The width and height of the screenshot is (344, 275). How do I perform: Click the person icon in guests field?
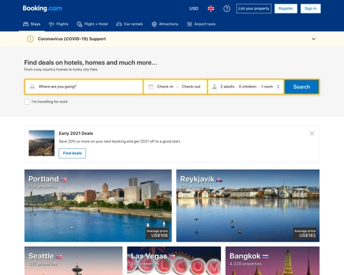click(214, 87)
